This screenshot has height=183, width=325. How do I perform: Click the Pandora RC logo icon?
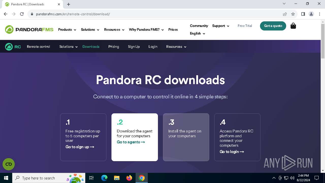(13, 47)
